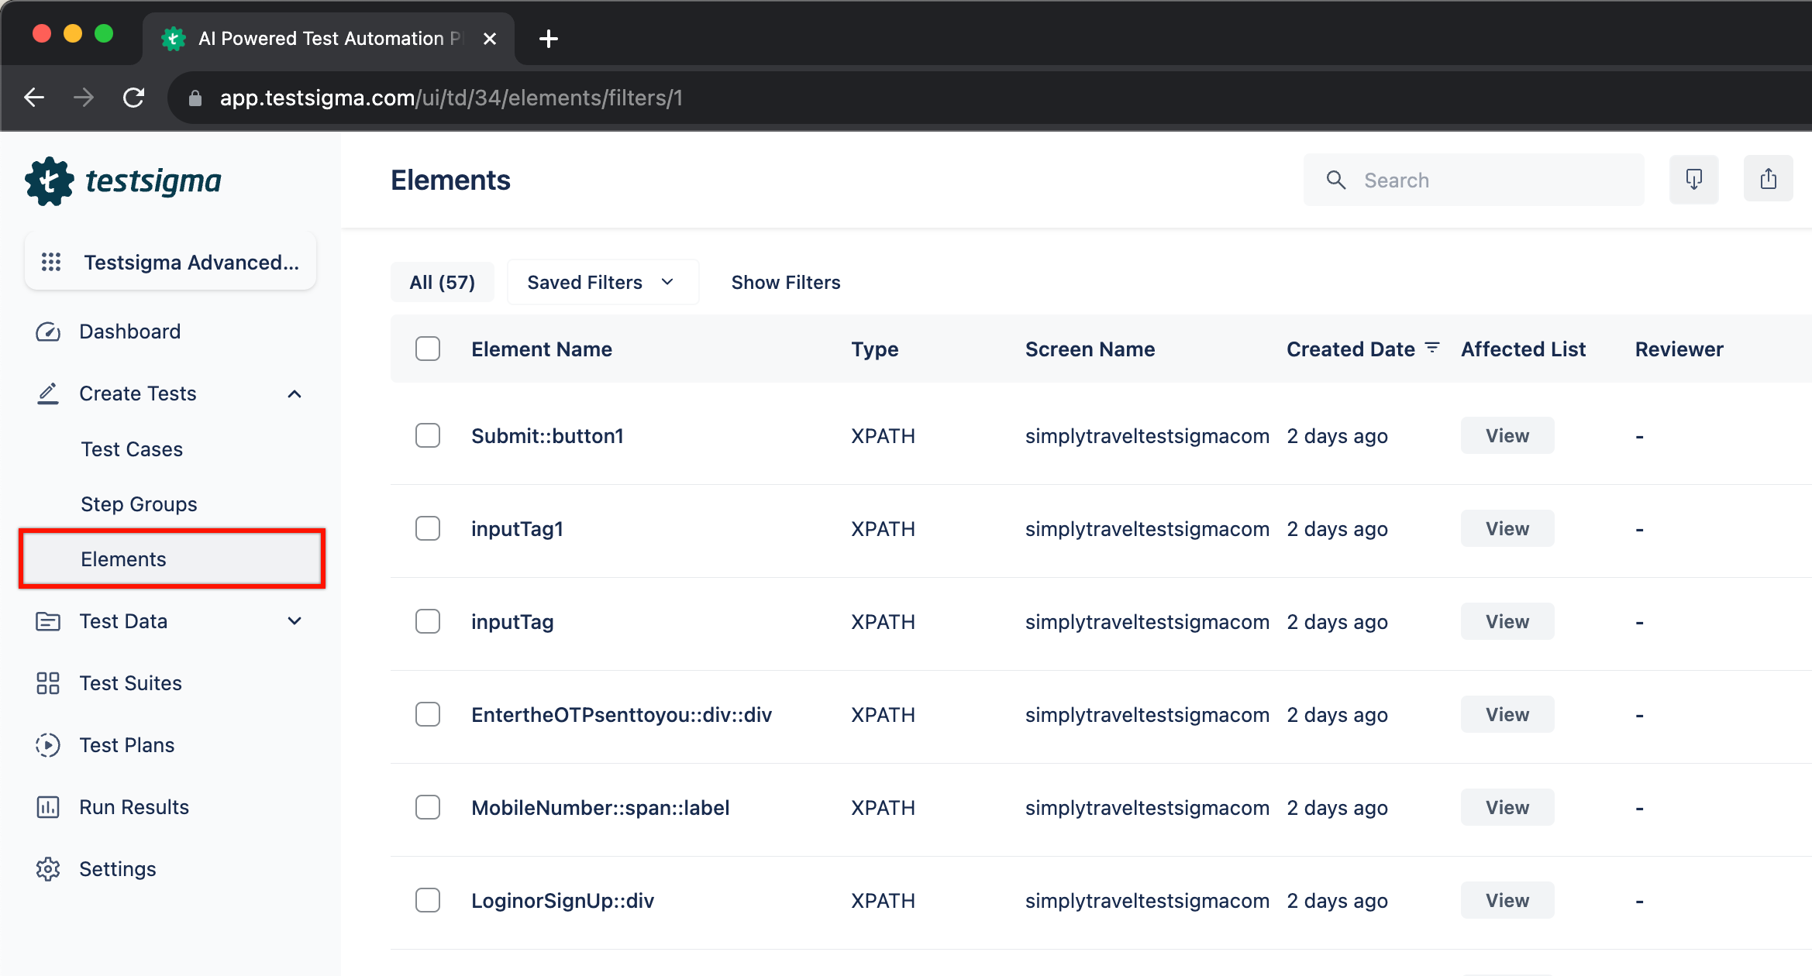Click View for MobileNumber::span::label

click(1507, 808)
